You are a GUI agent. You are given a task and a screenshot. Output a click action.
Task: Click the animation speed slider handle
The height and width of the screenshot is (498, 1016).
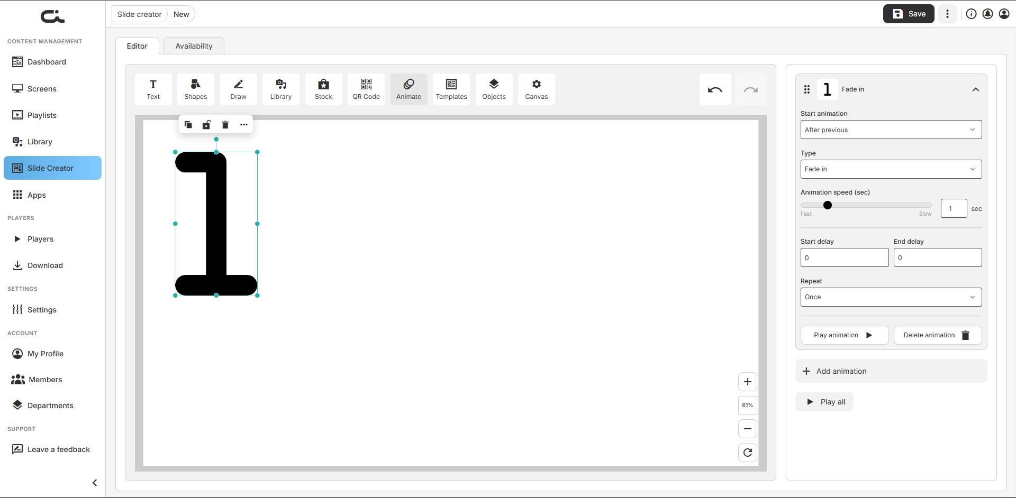828,205
